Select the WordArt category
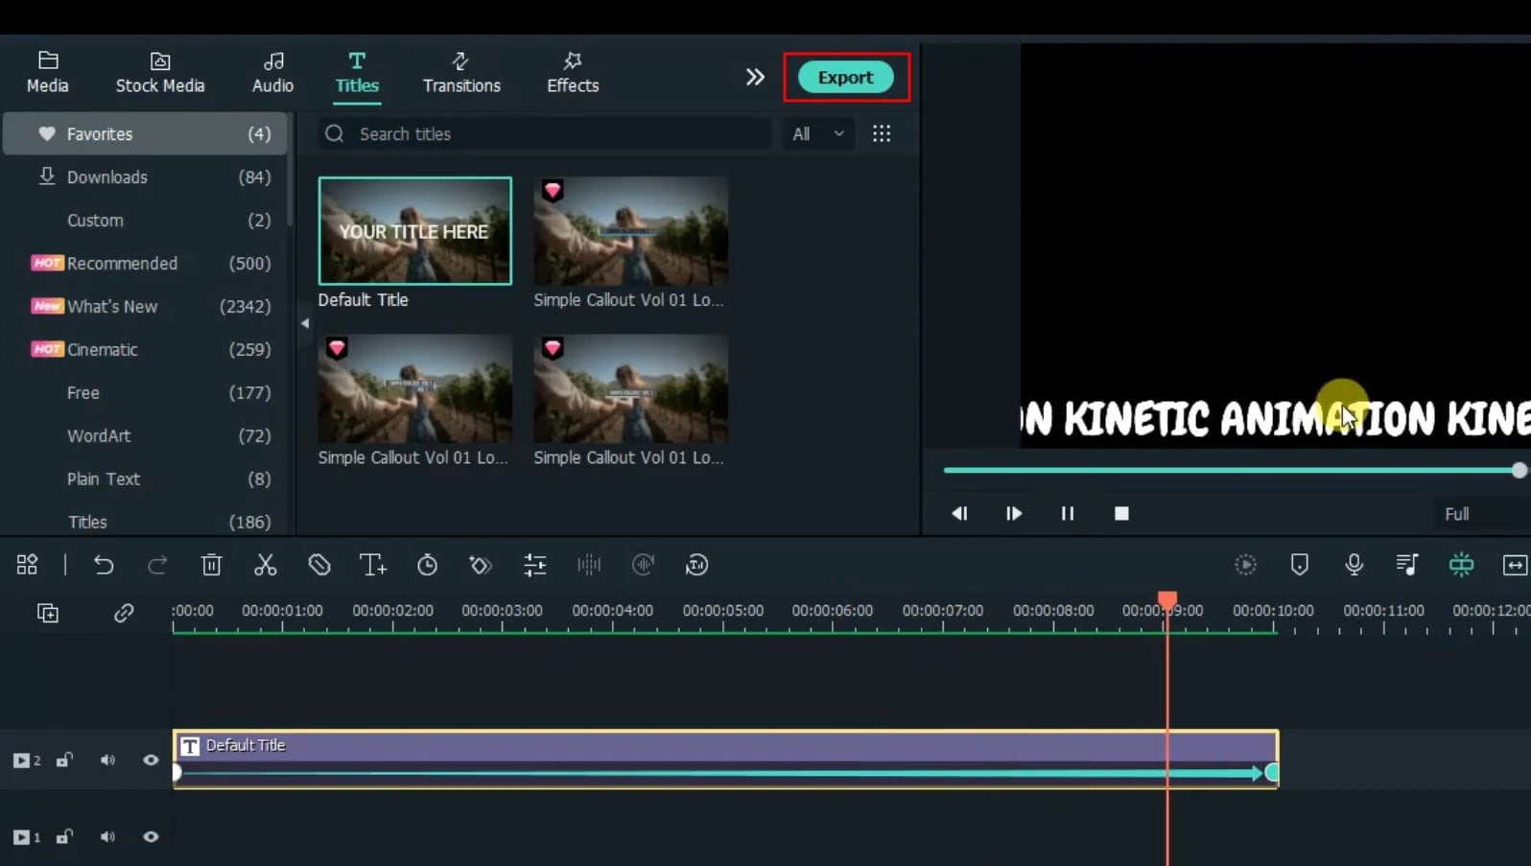This screenshot has width=1531, height=866. pyautogui.click(x=145, y=436)
